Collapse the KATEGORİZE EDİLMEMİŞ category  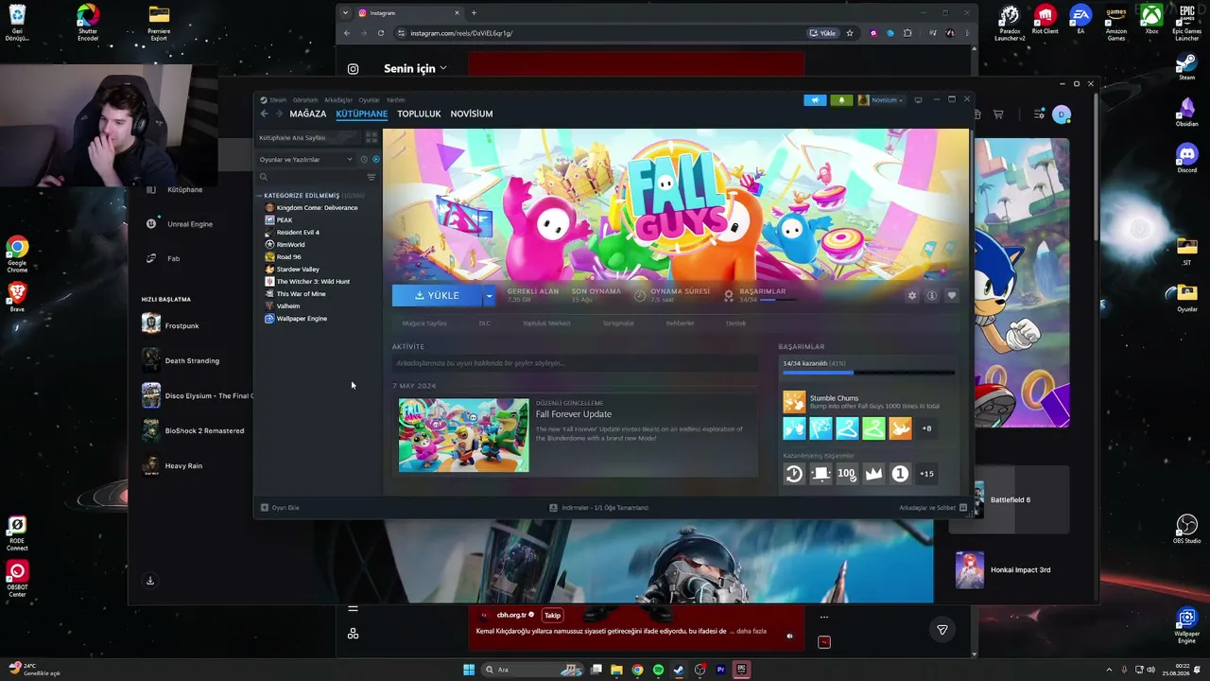[302, 196]
